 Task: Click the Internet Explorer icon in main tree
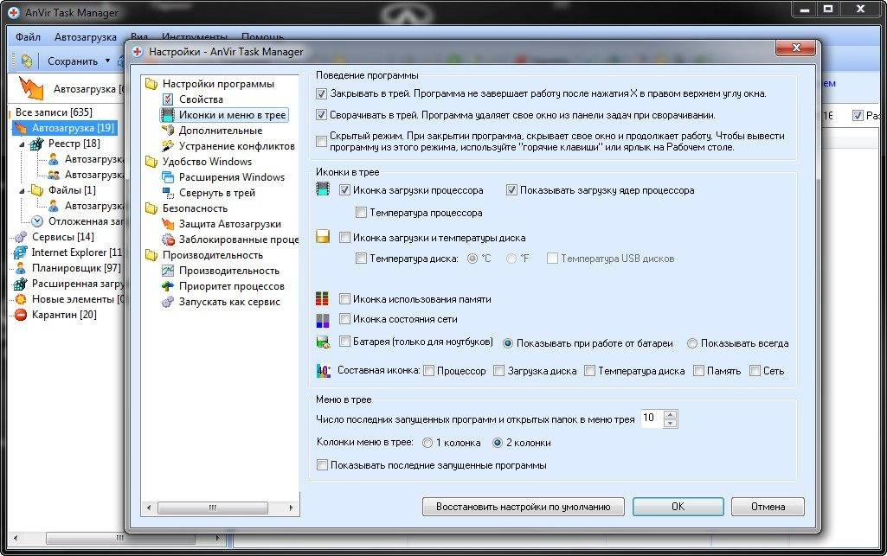pos(21,252)
